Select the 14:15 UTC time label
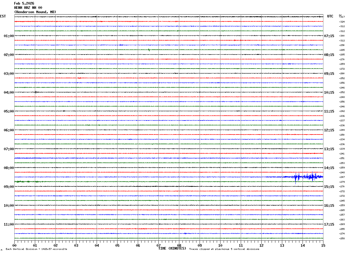 (x=329, y=168)
